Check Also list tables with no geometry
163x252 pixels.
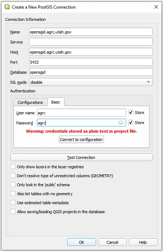[13, 193]
